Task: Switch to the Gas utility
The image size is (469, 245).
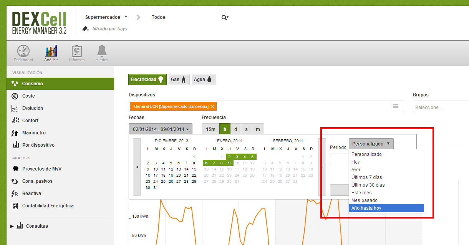Action: pyautogui.click(x=179, y=79)
